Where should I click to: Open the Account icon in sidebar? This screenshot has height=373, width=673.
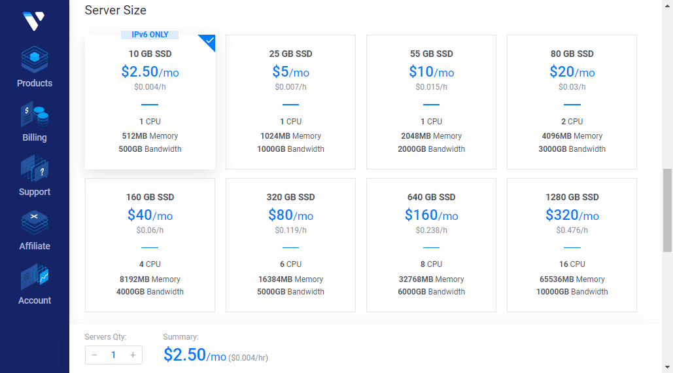click(35, 278)
